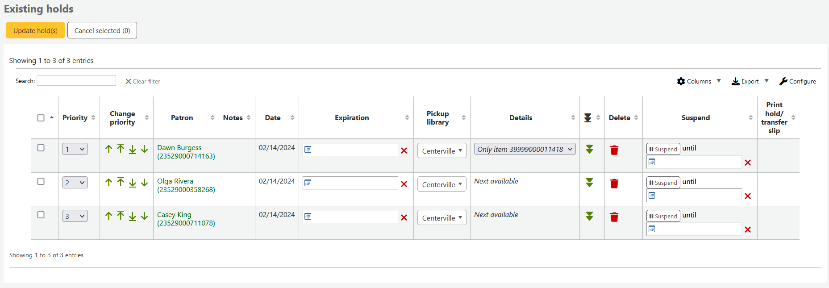
Task: Delete Olga Rivera's hold with trash icon
Action: pyautogui.click(x=614, y=184)
